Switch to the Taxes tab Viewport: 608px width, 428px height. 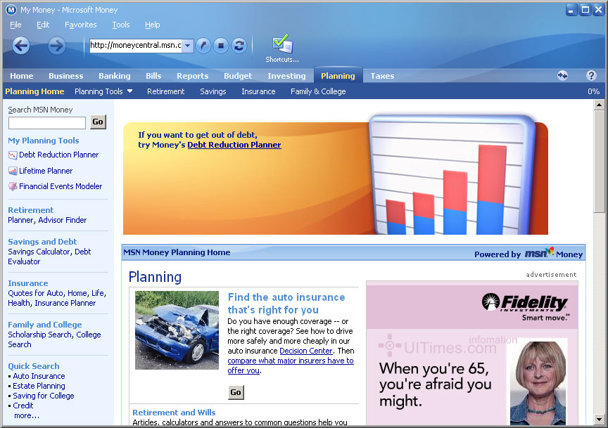tap(382, 76)
